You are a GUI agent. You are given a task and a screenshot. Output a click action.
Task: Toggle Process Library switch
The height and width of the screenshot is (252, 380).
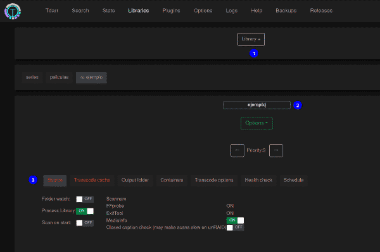pyautogui.click(x=85, y=211)
